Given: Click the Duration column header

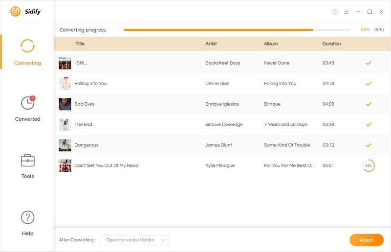Looking at the screenshot, I should tap(331, 44).
